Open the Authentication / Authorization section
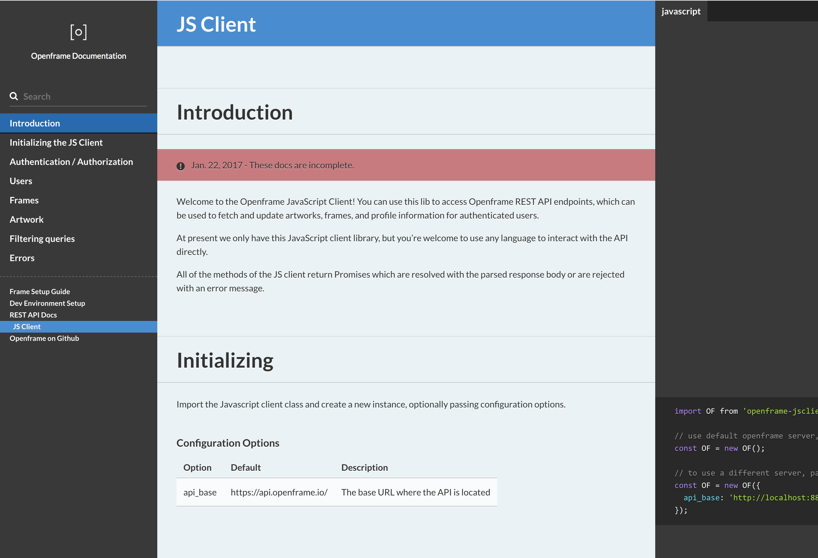 pos(71,161)
